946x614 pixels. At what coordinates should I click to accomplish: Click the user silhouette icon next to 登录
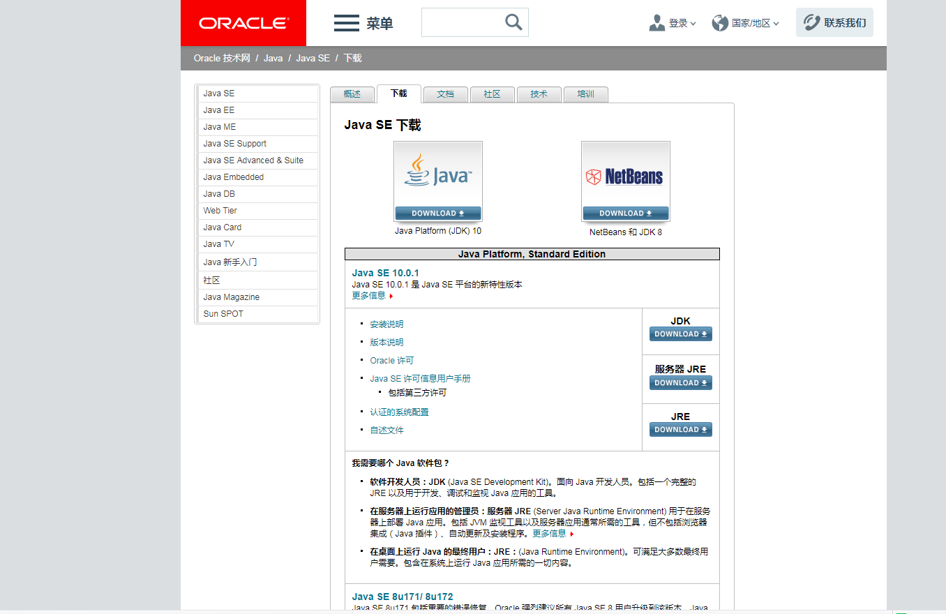pos(656,23)
